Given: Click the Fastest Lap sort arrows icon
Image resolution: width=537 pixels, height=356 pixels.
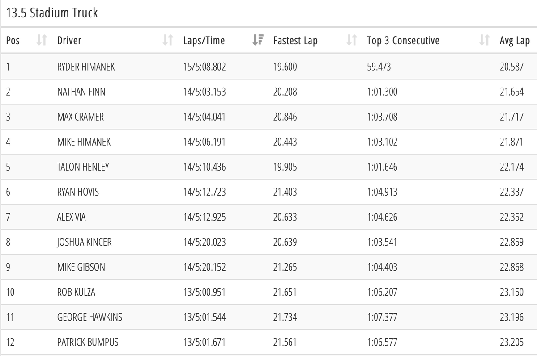Looking at the screenshot, I should [351, 41].
